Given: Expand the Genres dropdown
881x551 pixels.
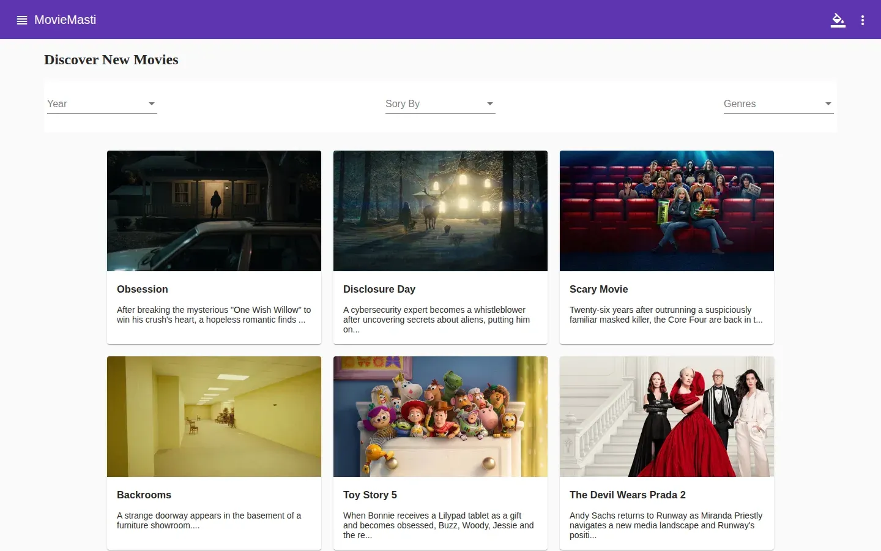Looking at the screenshot, I should click(778, 104).
